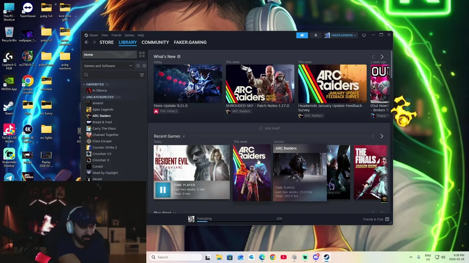Switch to library collections grid view
The image size is (469, 263).
coord(142,54)
